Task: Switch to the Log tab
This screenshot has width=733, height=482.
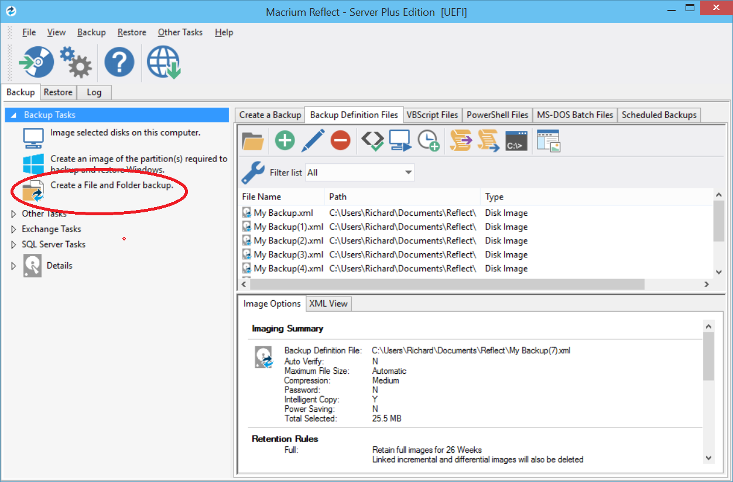Action: pyautogui.click(x=94, y=92)
